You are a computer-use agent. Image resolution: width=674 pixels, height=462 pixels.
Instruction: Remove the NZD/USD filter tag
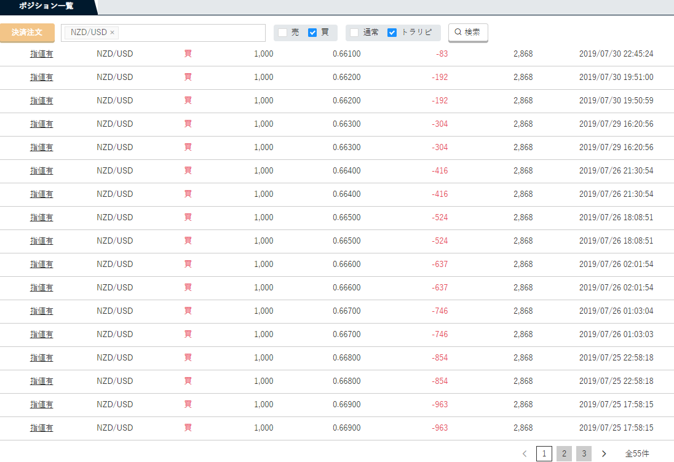(x=112, y=33)
